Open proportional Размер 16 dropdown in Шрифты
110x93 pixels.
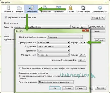pyautogui.click(x=82, y=43)
